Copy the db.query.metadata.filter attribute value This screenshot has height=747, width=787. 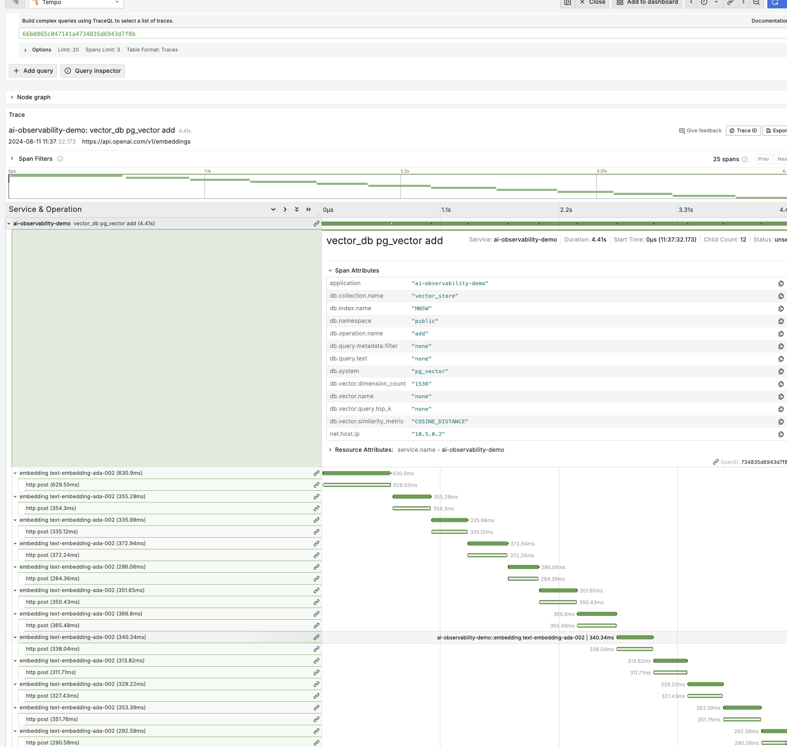click(781, 346)
